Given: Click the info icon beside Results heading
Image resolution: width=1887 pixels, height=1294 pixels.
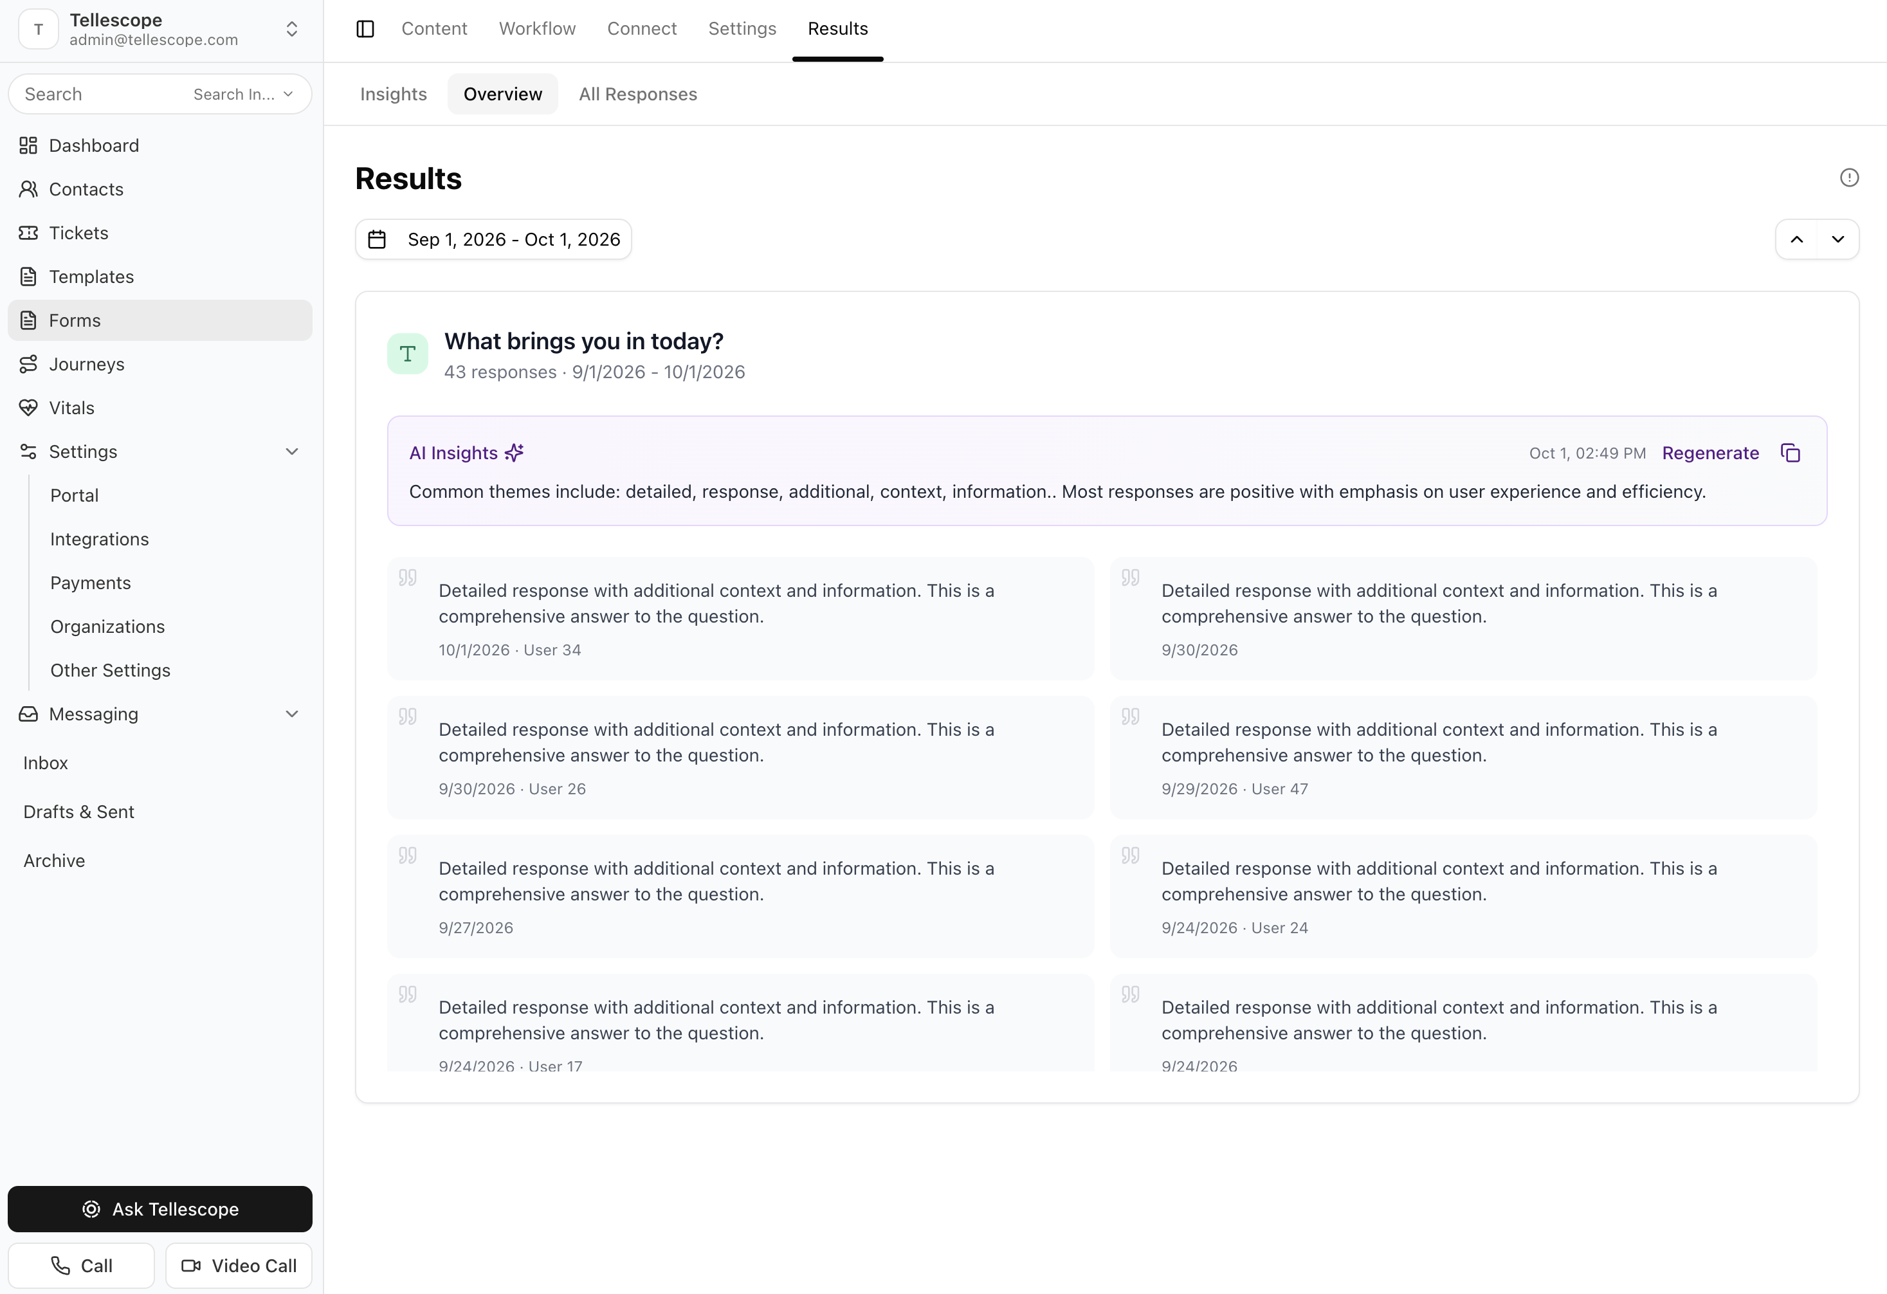Looking at the screenshot, I should [1849, 178].
